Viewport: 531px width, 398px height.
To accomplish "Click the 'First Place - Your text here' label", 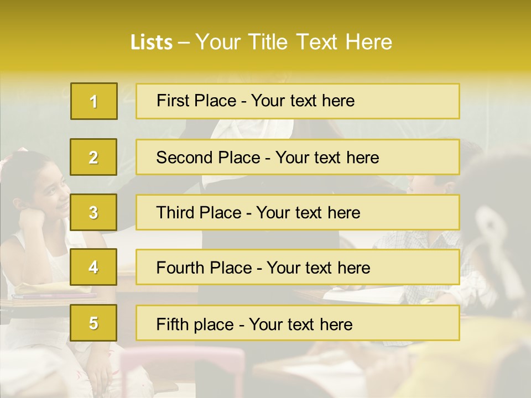I will (x=256, y=101).
